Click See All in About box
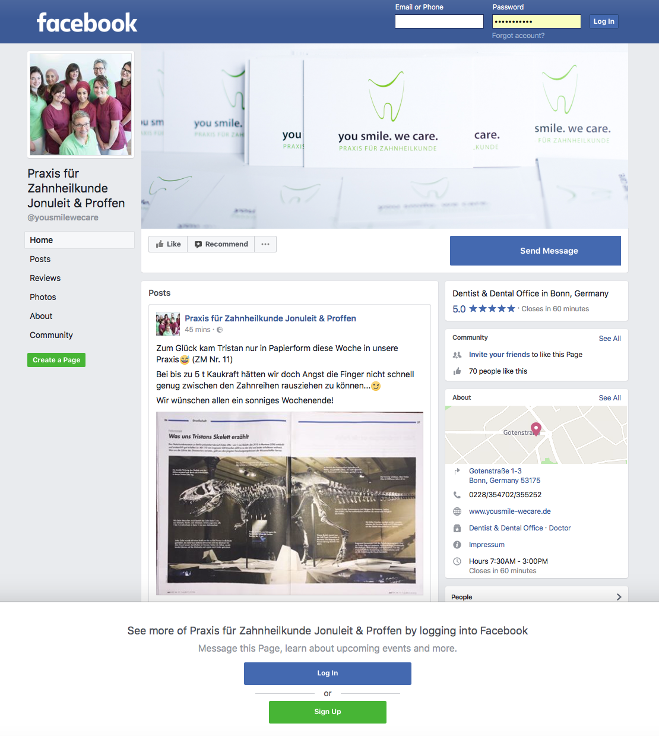This screenshot has height=736, width=659. point(610,398)
